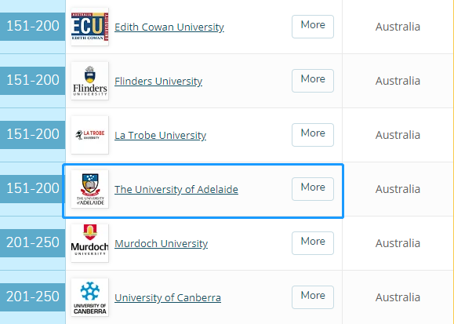Open the Flinders University link
454x324 pixels.
pos(158,81)
